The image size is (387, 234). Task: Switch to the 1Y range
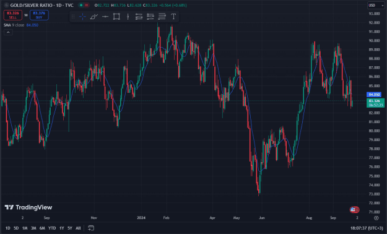pos(62,228)
